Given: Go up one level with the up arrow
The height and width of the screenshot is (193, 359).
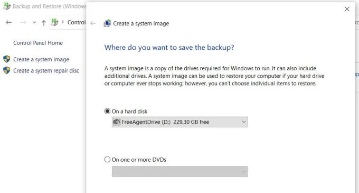Looking at the screenshot, I should pyautogui.click(x=44, y=22).
